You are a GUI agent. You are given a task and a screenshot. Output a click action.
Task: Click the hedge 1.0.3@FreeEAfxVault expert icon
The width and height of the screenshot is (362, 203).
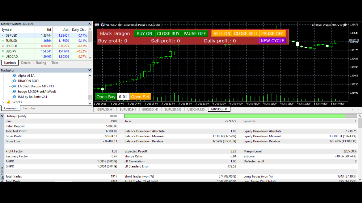pyautogui.click(x=14, y=91)
